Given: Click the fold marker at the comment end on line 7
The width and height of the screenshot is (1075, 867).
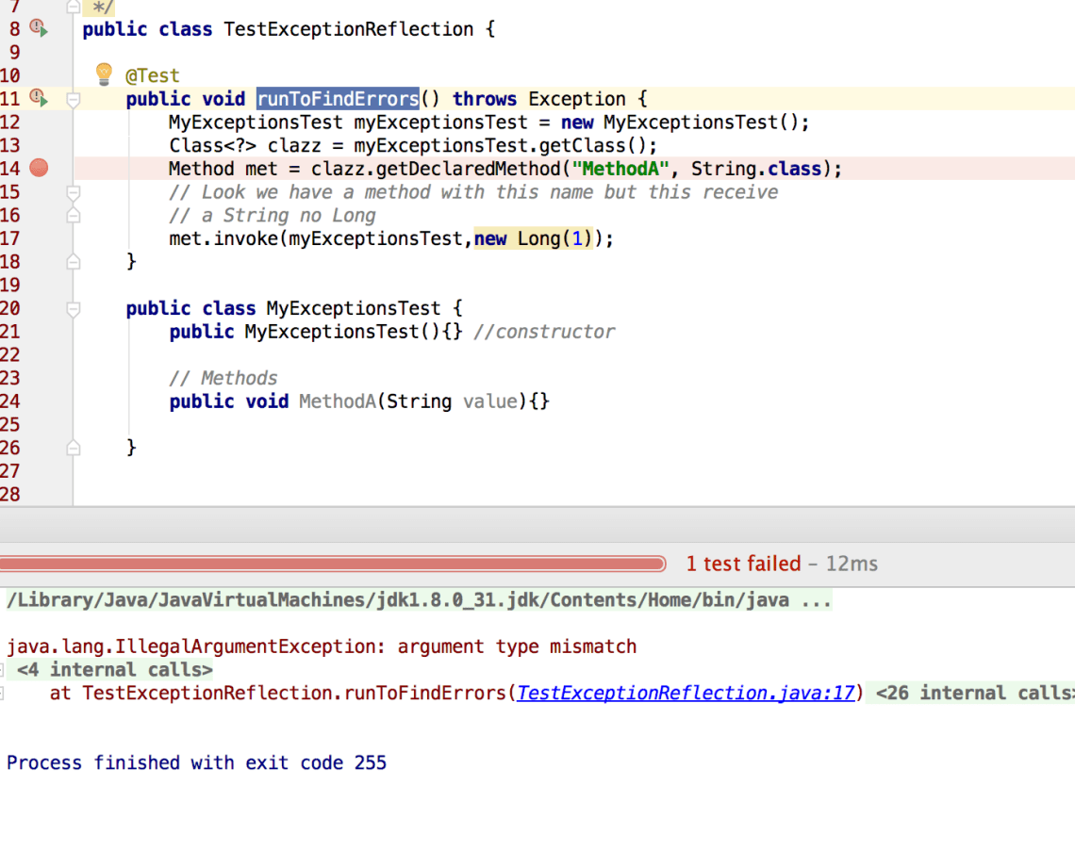Looking at the screenshot, I should pyautogui.click(x=74, y=8).
